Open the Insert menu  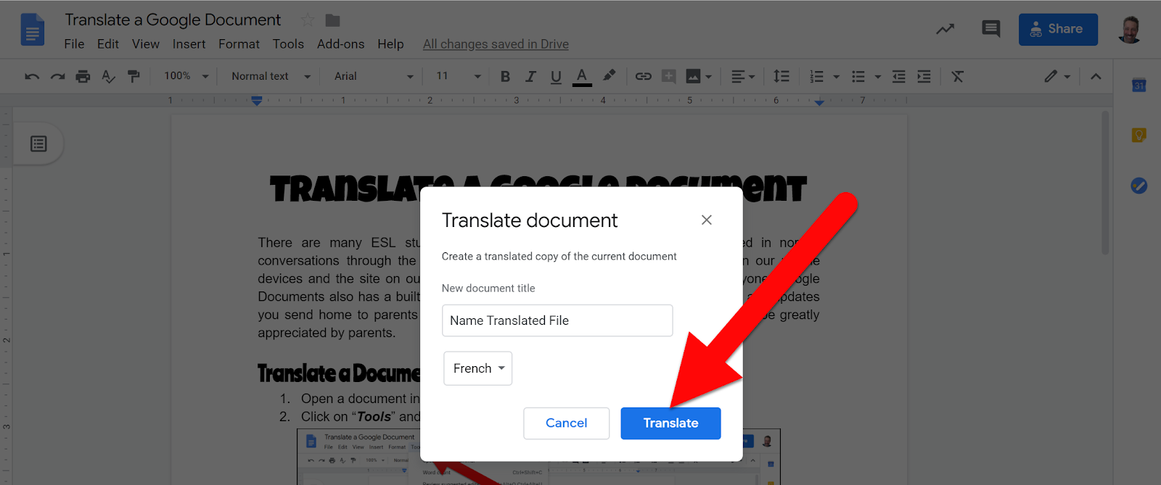tap(189, 44)
